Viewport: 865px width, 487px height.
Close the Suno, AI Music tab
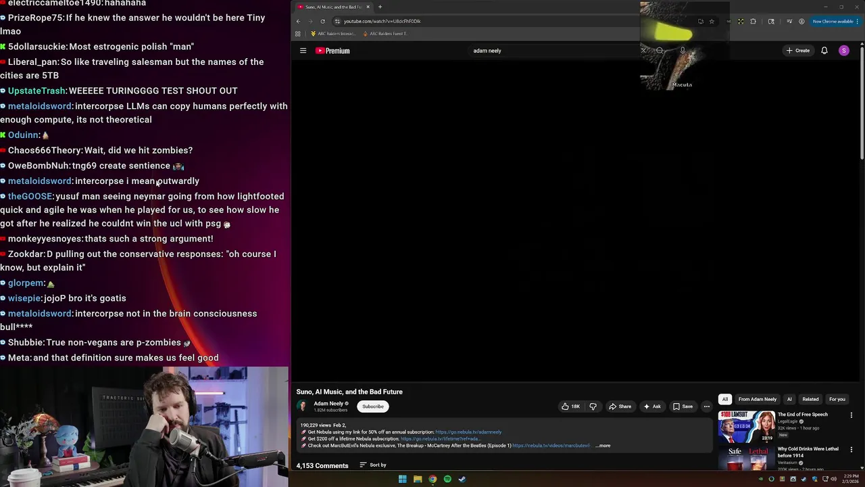click(368, 7)
